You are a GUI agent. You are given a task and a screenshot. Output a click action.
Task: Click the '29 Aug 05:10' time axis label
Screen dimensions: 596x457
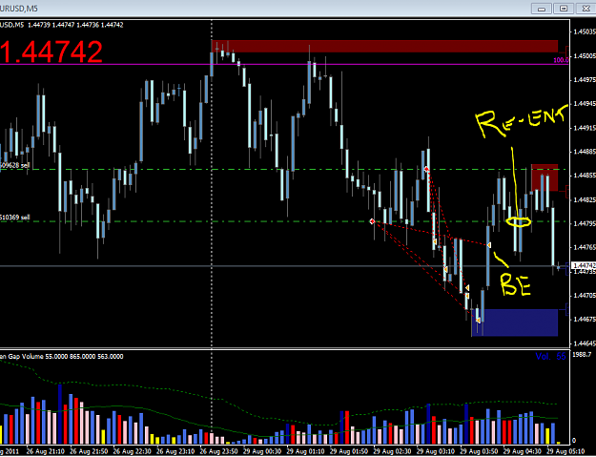point(565,451)
